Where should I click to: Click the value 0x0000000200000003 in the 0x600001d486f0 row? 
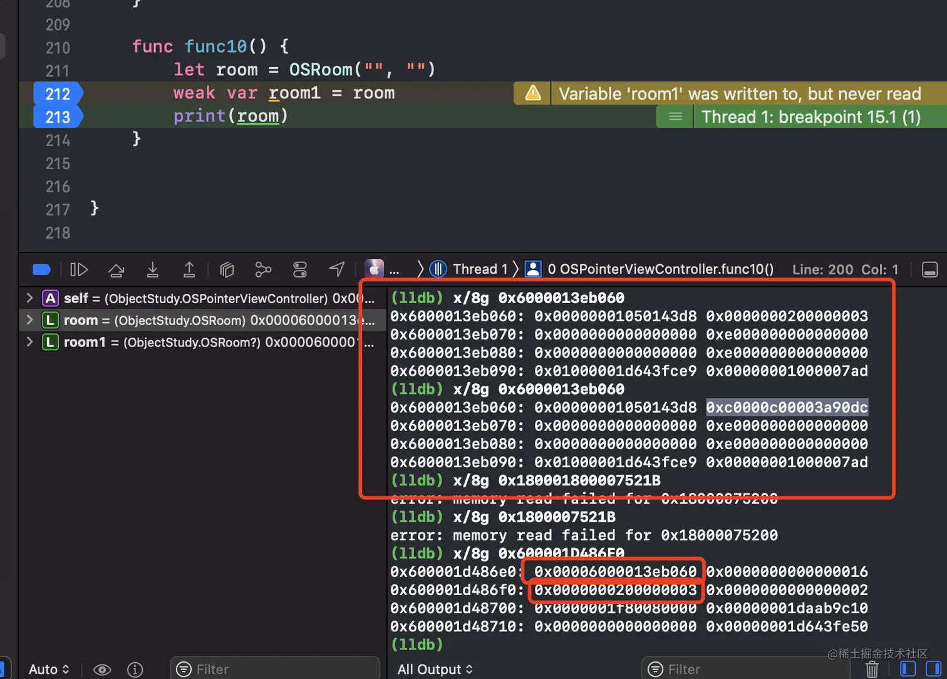click(615, 590)
